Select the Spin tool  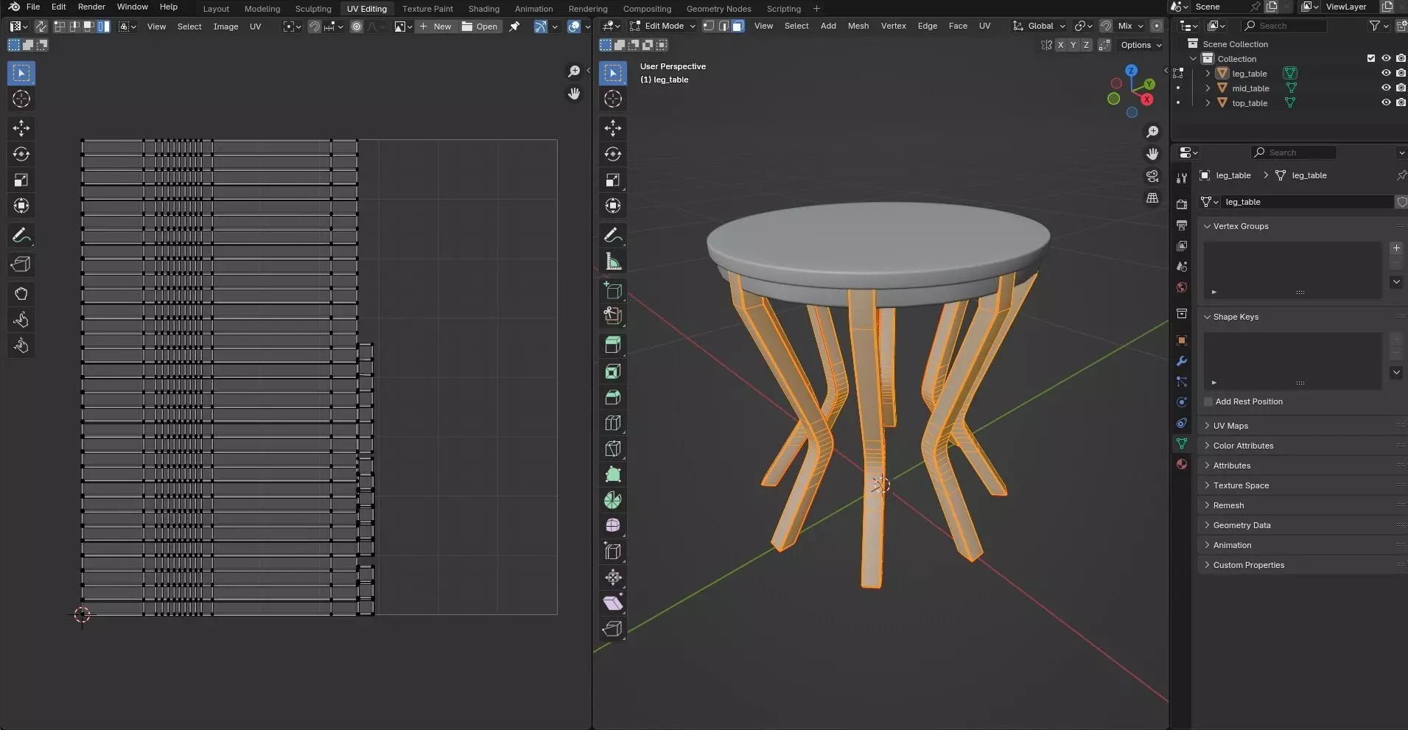(613, 500)
